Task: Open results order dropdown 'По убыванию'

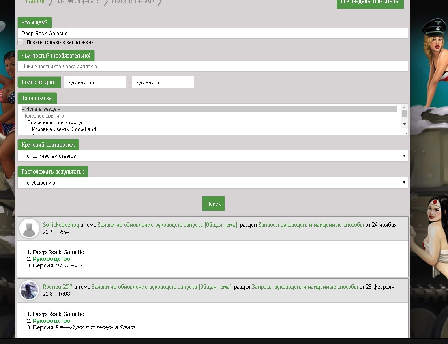Action: (213, 183)
